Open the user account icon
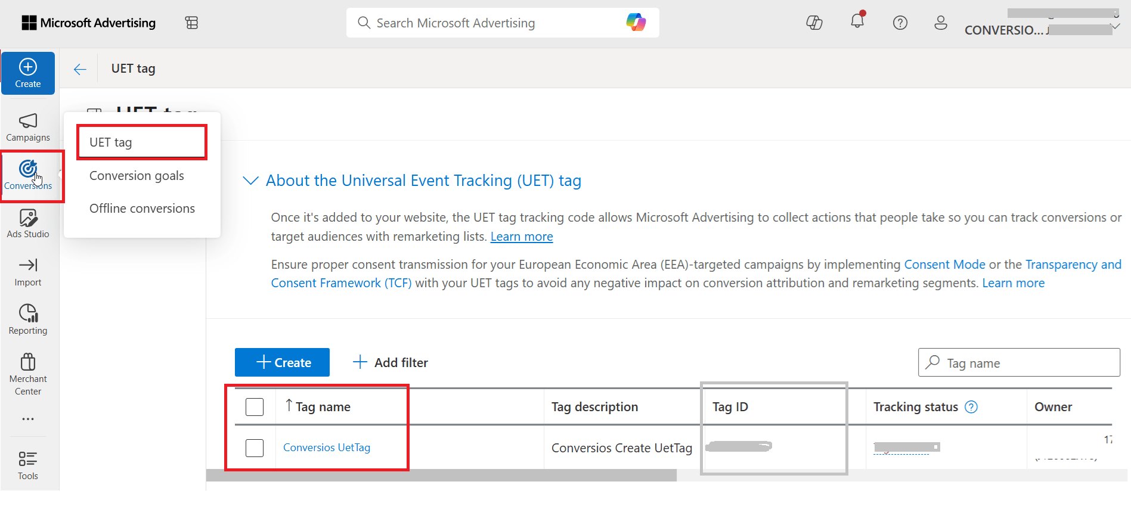1131x525 pixels. click(941, 23)
